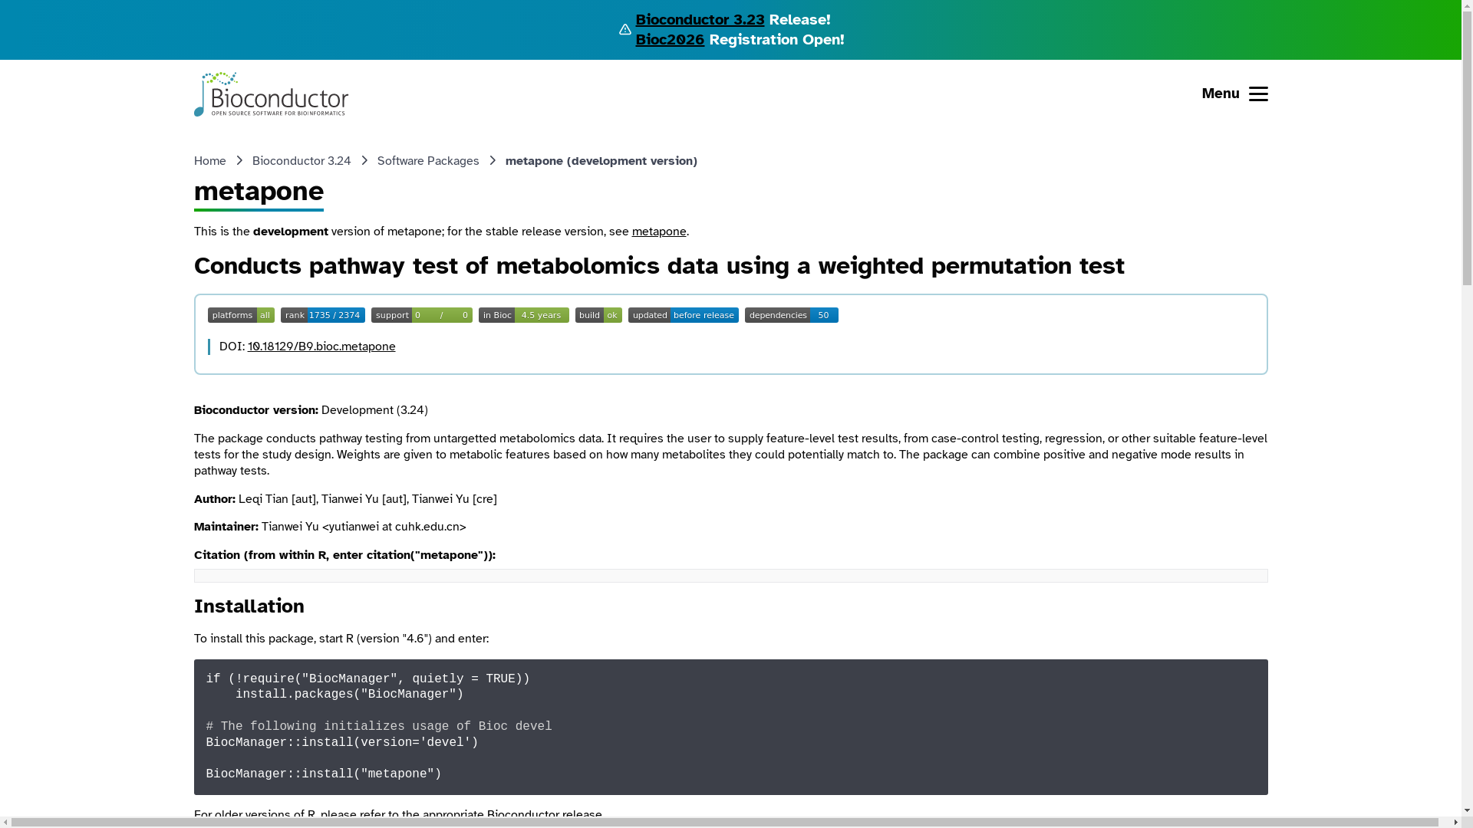Image resolution: width=1473 pixels, height=828 pixels.
Task: Follow the Bioconductor 3.23 release link
Action: 700,19
